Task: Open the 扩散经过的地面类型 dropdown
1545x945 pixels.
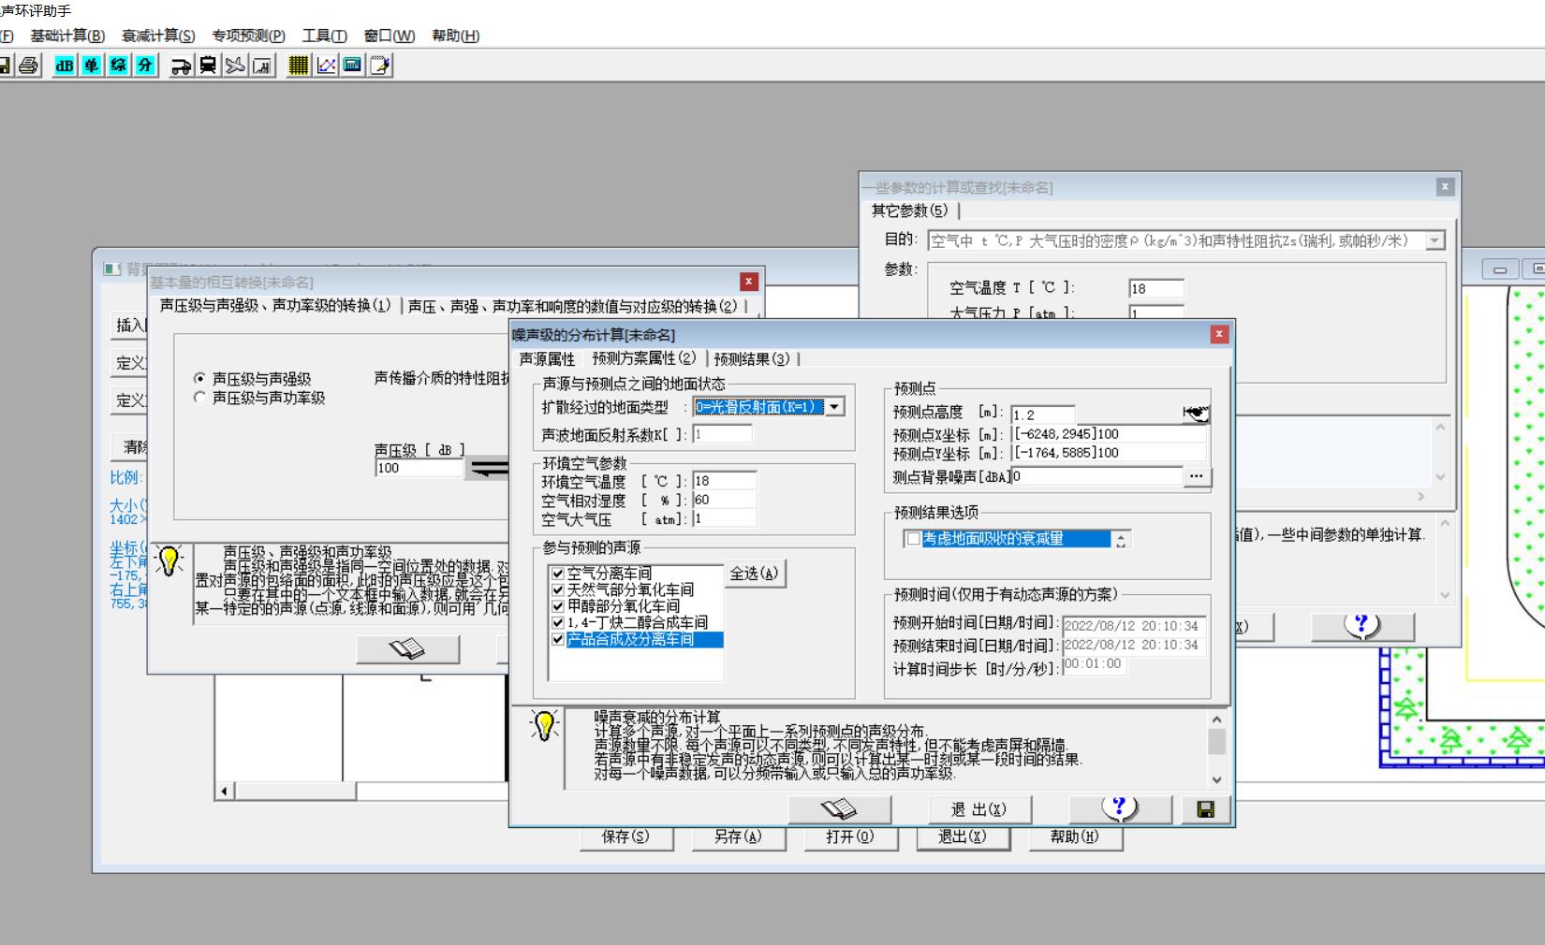Action: point(833,407)
